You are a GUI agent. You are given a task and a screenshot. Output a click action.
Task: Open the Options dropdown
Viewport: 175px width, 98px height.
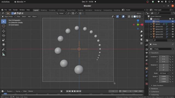[140, 13]
